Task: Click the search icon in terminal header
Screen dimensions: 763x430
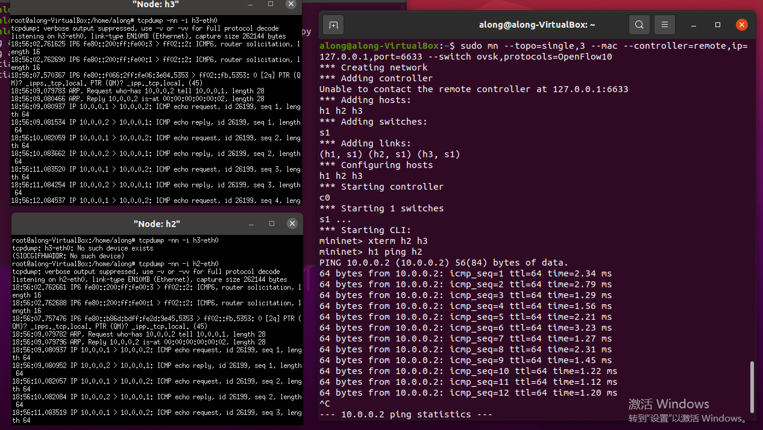Action: [x=639, y=25]
